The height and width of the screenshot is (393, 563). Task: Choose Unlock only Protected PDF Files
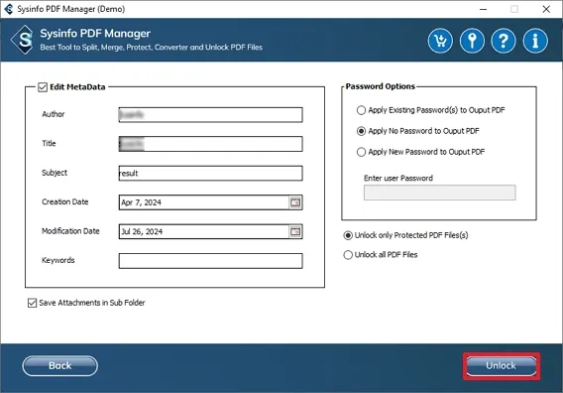click(348, 235)
